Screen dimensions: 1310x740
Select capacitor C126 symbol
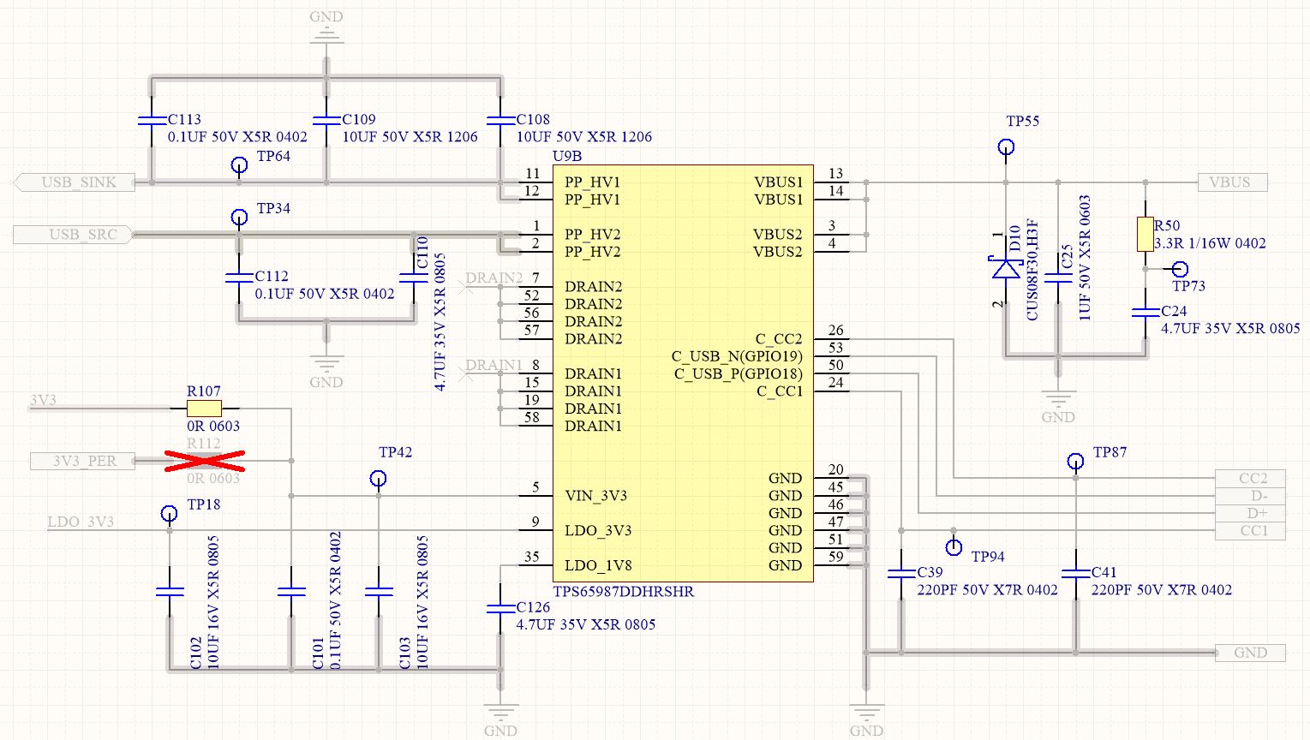point(500,609)
